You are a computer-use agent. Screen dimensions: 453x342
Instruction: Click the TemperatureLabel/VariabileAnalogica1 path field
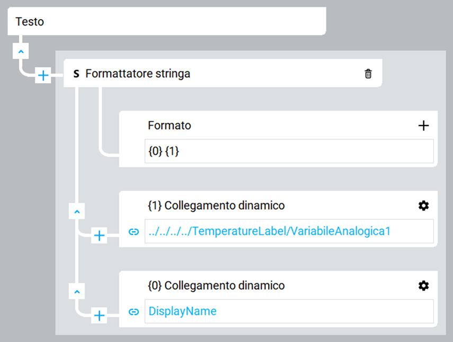pyautogui.click(x=289, y=232)
